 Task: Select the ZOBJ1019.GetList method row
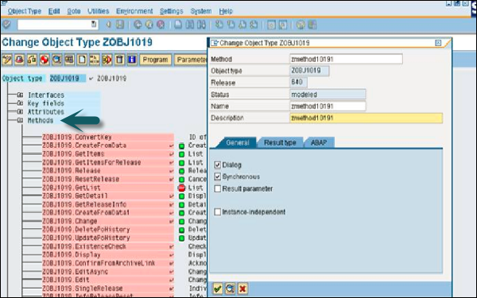(108, 188)
